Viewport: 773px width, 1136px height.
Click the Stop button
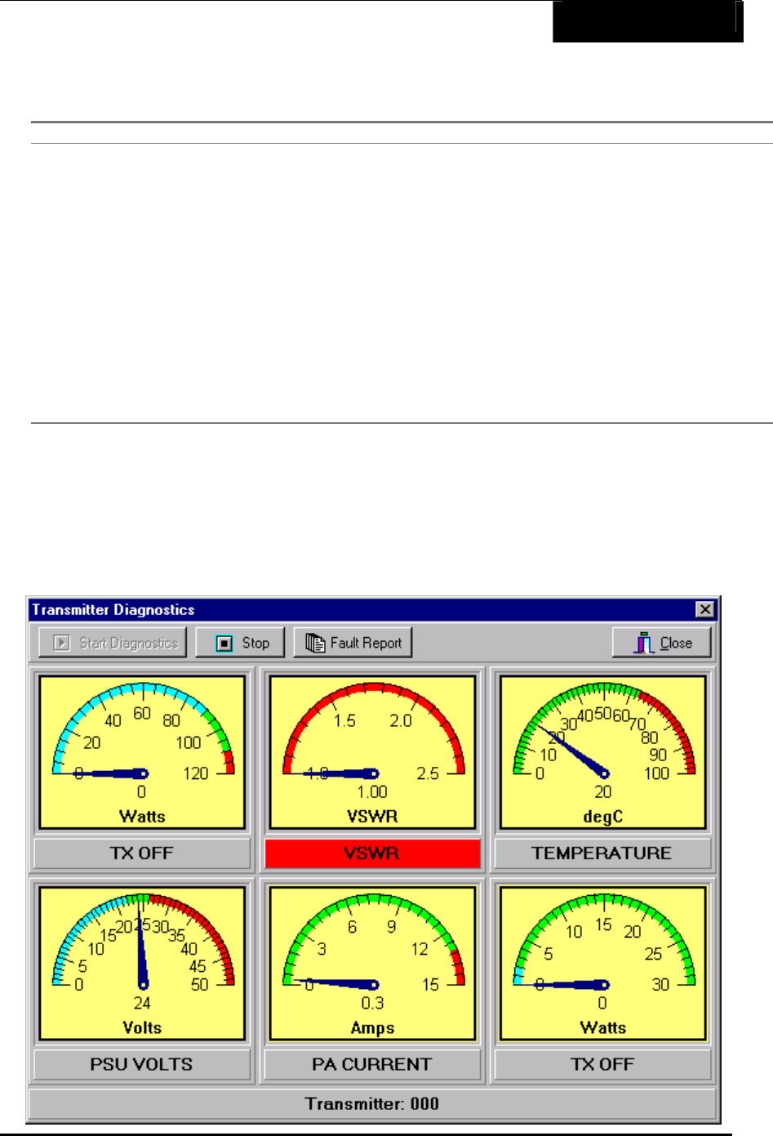240,643
